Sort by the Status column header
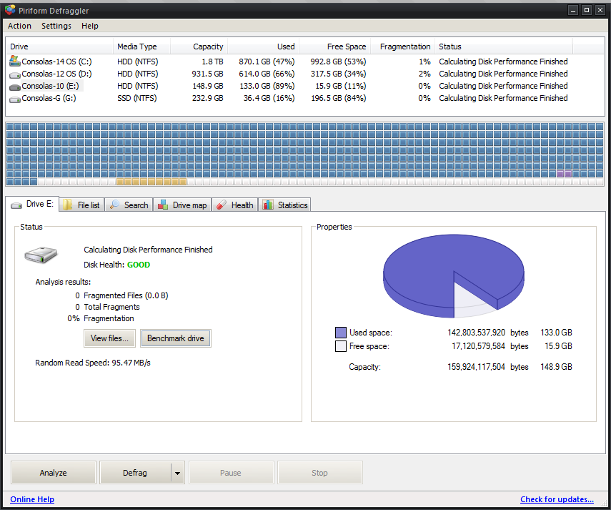 click(504, 46)
